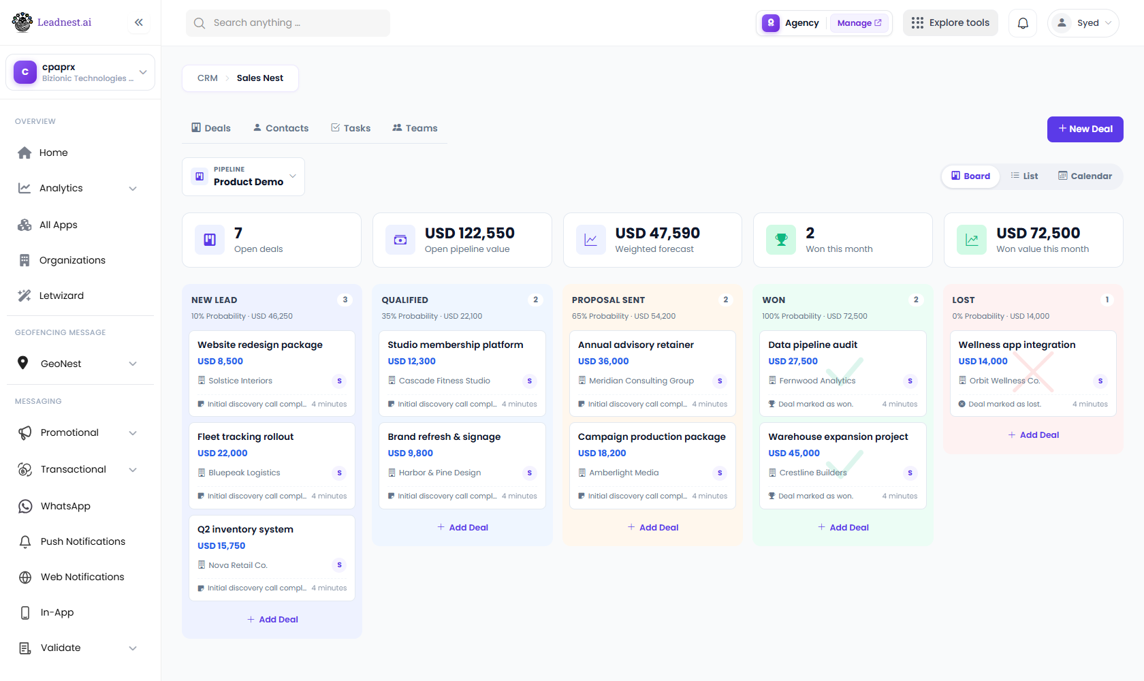
Task: Click owner avatar on Campaign production package
Action: coord(720,473)
